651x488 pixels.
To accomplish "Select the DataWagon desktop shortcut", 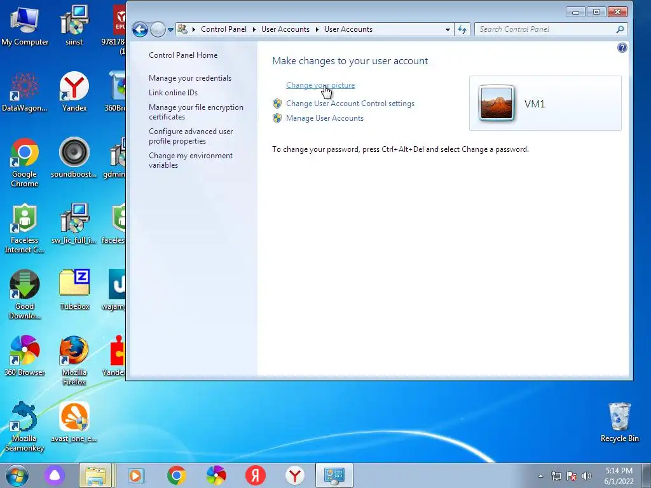I will [x=25, y=92].
